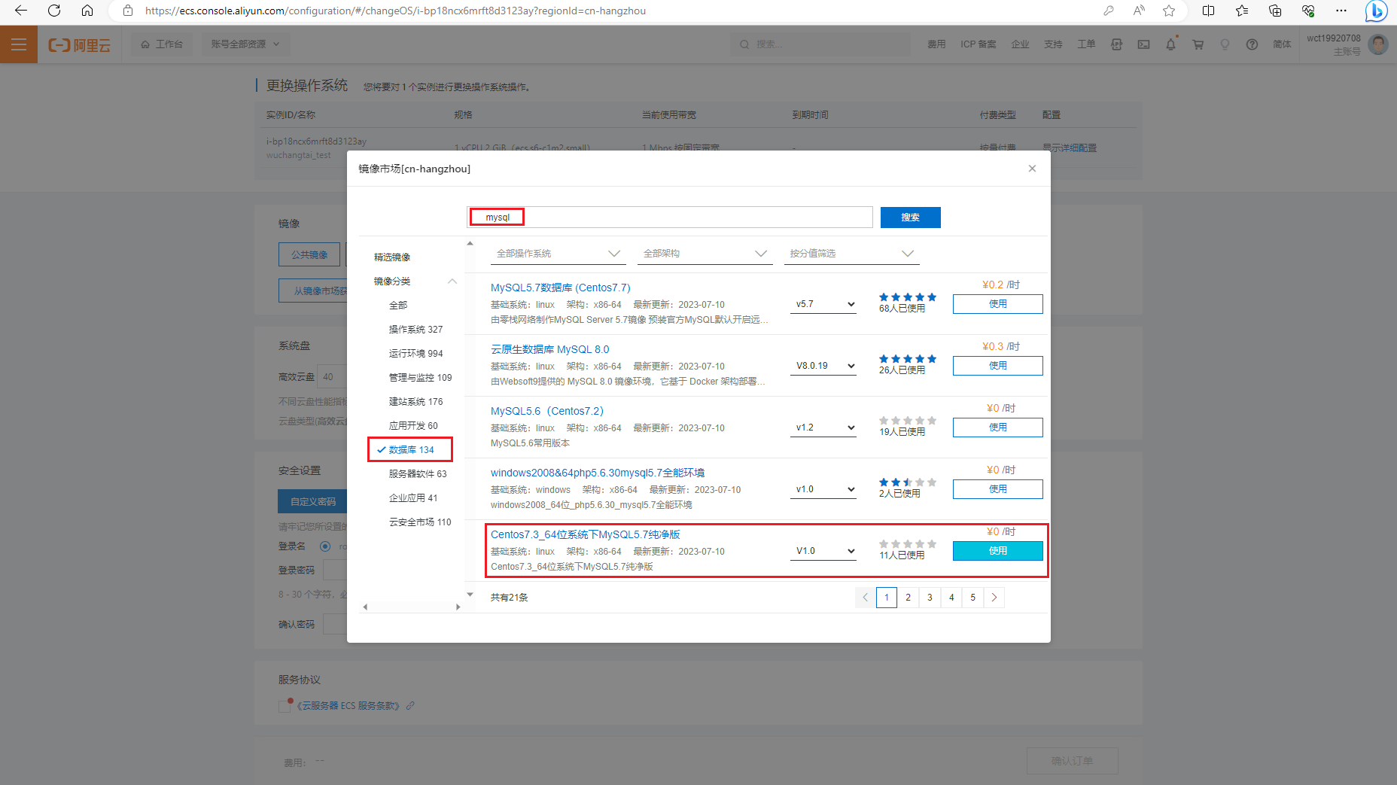Open version dropdown for windows2008 image
The height and width of the screenshot is (785, 1397).
[823, 489]
